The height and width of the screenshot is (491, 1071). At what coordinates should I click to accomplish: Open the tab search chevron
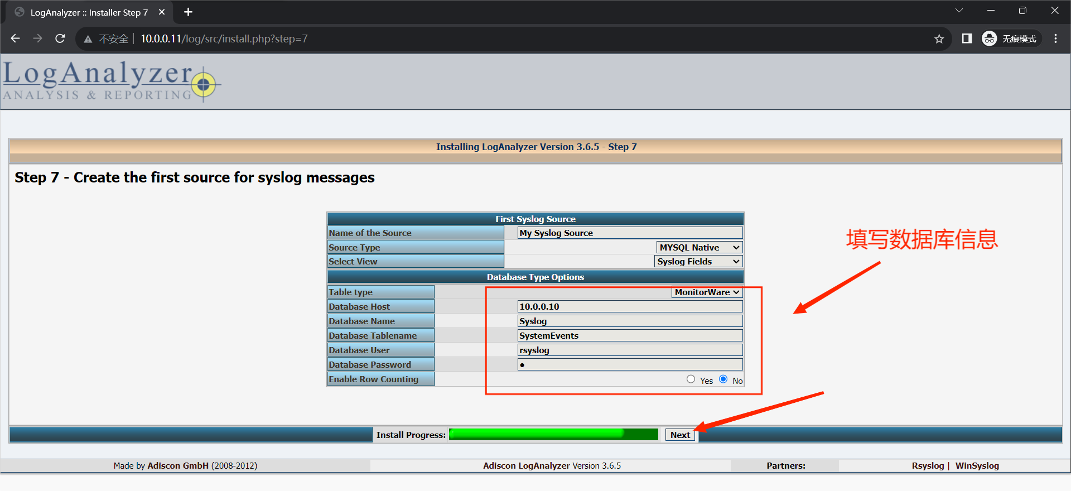959,11
